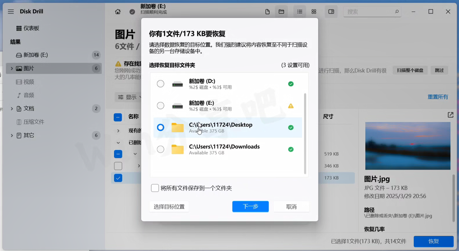Click 扫描整个磁盘 button
This screenshot has width=459, height=251.
pyautogui.click(x=410, y=70)
